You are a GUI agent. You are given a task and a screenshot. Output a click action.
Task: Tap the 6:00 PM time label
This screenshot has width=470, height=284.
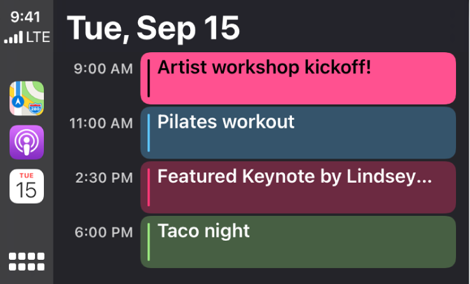click(x=103, y=230)
